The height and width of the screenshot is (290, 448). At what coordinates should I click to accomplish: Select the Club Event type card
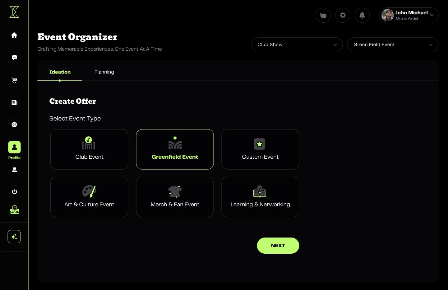click(89, 149)
